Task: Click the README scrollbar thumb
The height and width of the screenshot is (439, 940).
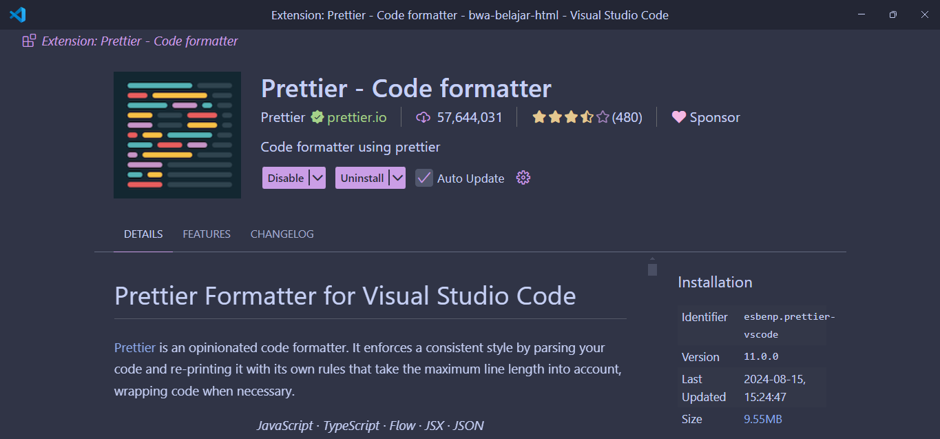Action: pyautogui.click(x=652, y=269)
